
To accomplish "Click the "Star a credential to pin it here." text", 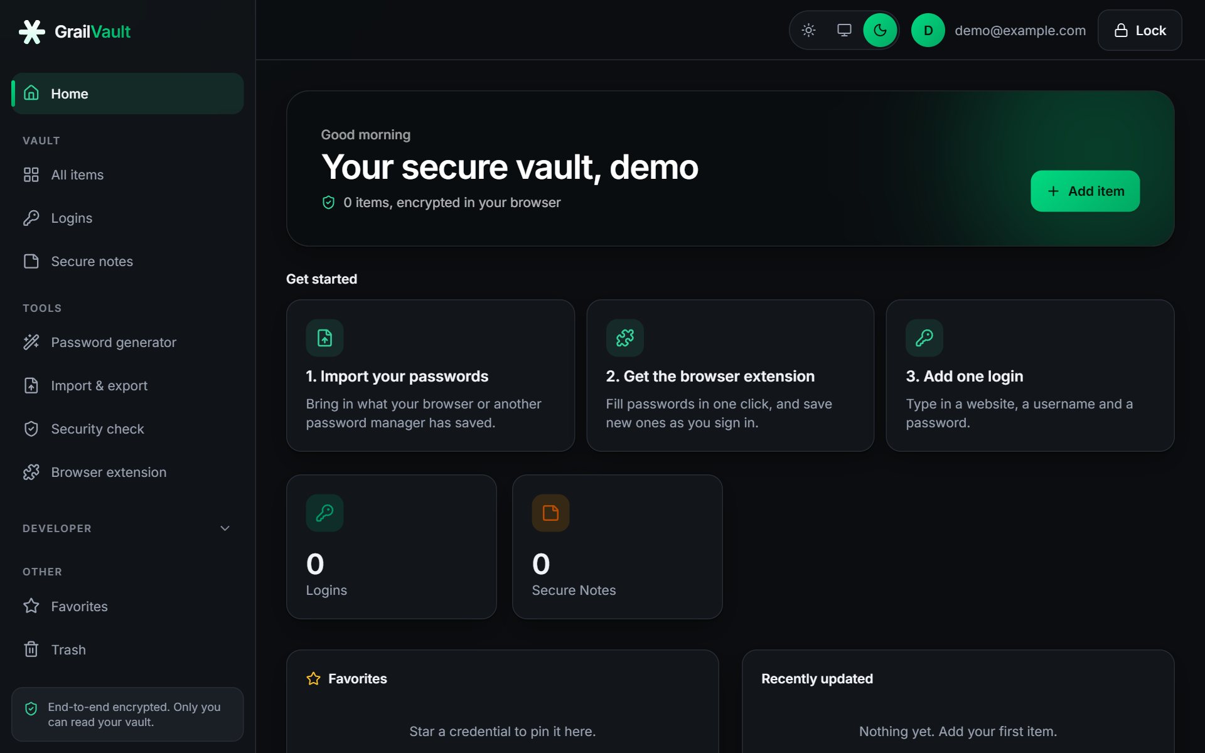I will click(x=502, y=731).
